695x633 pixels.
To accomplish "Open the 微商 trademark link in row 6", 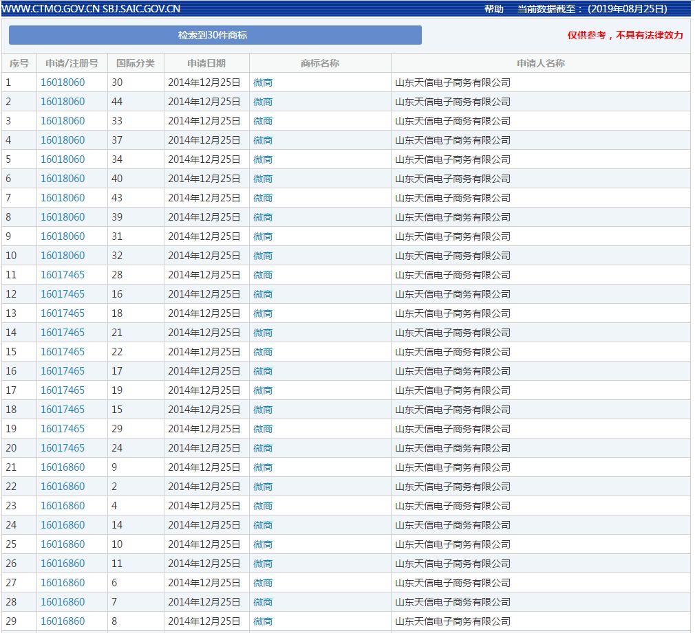I will (x=263, y=179).
